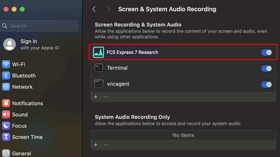Go back using the left chevron
The height and width of the screenshot is (157, 280).
click(94, 9)
